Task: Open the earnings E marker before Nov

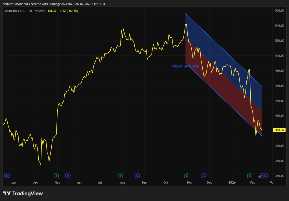Action: point(187,176)
